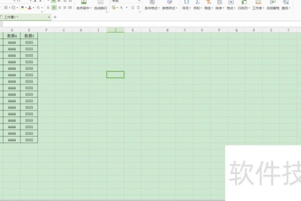Click the Symbol (符号) omega icon
This screenshot has width=301, height=201.
186,2
